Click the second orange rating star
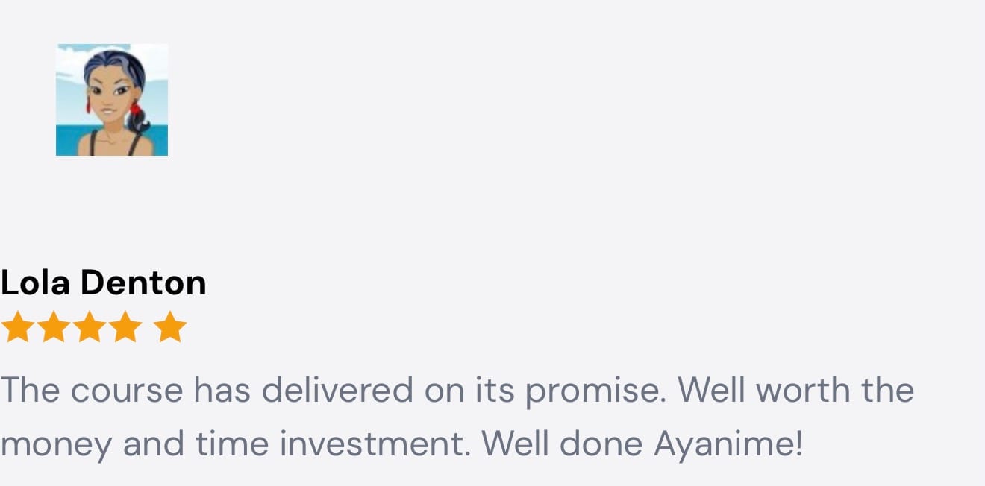985x486 pixels. pos(53,327)
